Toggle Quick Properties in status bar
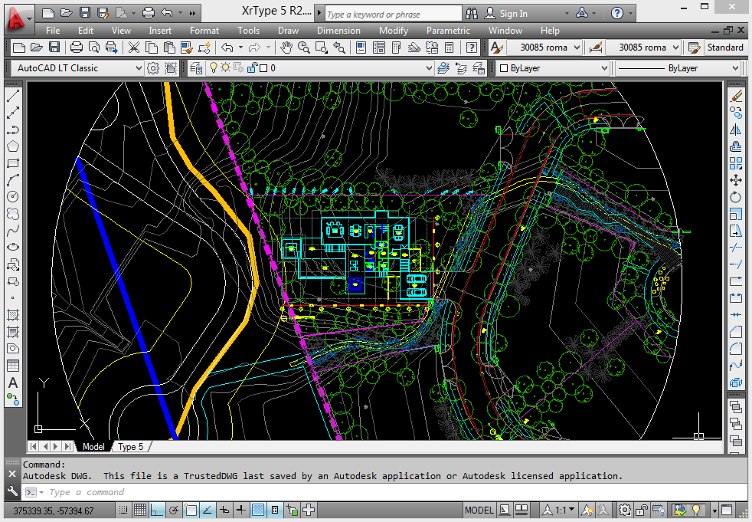 point(275,510)
